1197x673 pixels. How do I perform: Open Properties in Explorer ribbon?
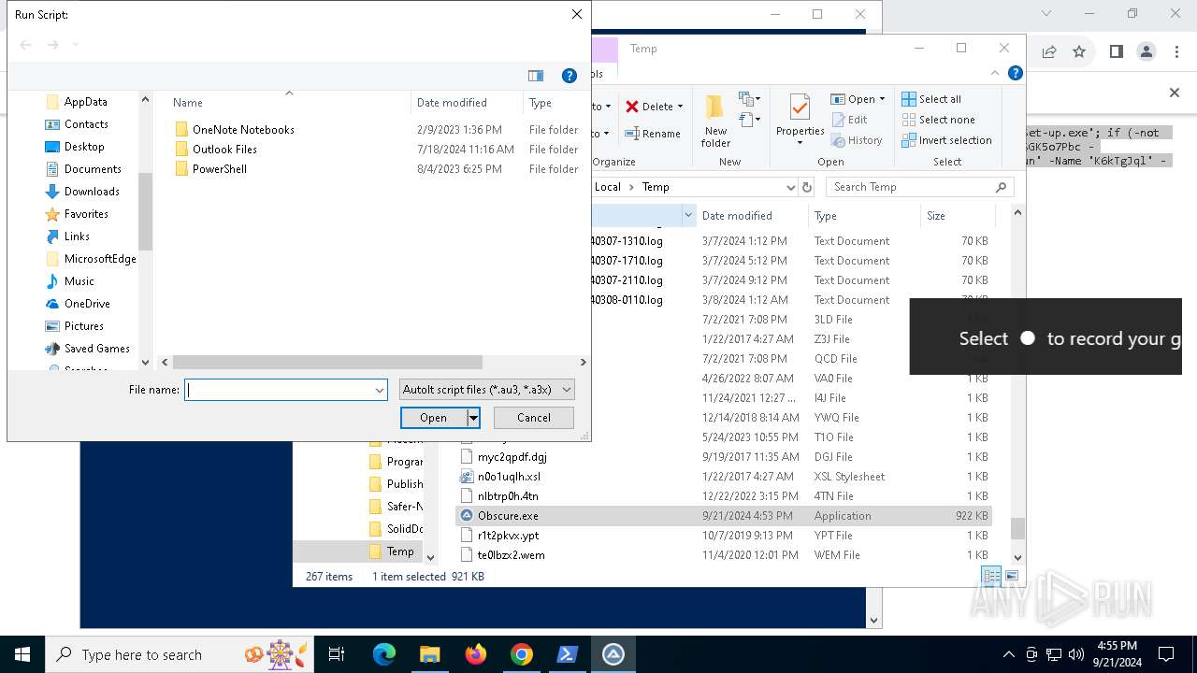click(x=800, y=121)
